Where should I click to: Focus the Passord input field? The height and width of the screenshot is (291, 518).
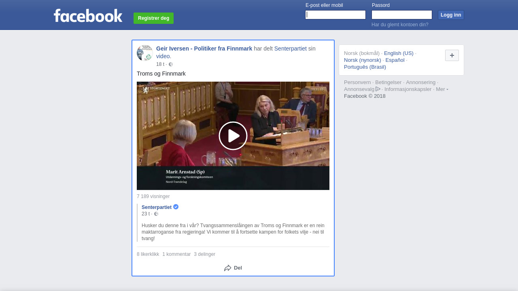pyautogui.click(x=402, y=15)
